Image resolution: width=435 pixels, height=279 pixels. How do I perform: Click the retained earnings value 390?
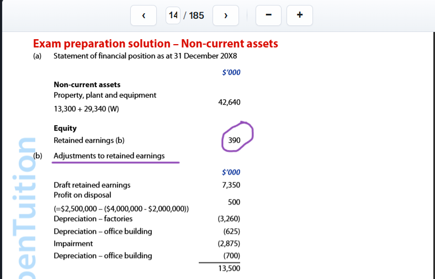235,140
